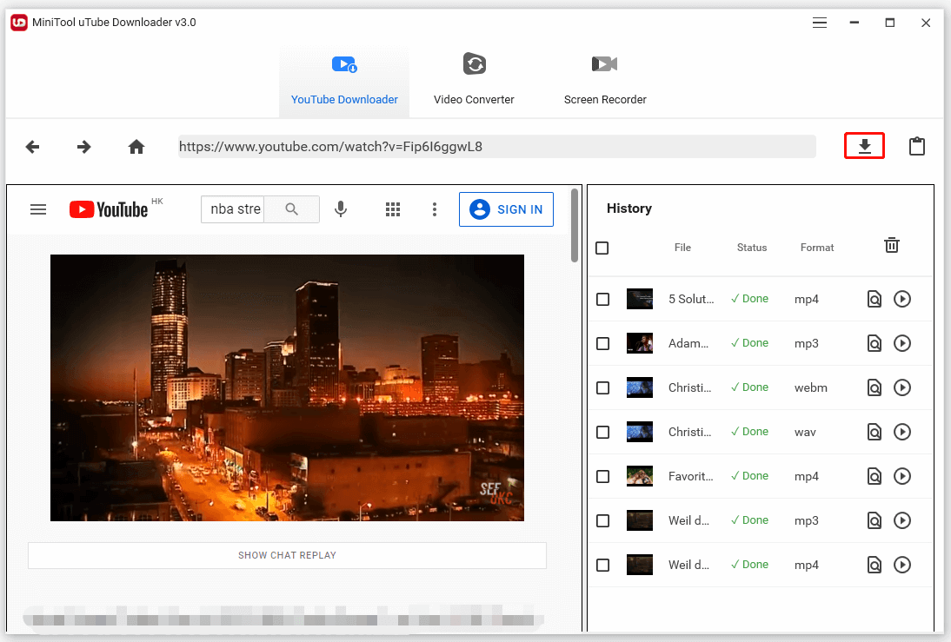Switch to the Video Converter tab
Viewport: 951px width, 642px height.
(474, 78)
